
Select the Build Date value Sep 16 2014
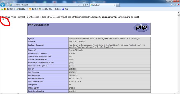click(x=77, y=42)
